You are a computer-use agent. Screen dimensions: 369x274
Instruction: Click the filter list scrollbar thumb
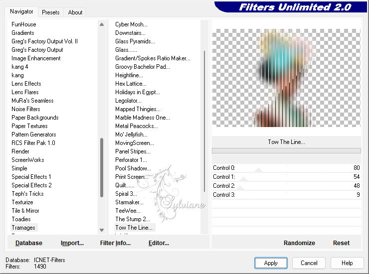(204, 121)
